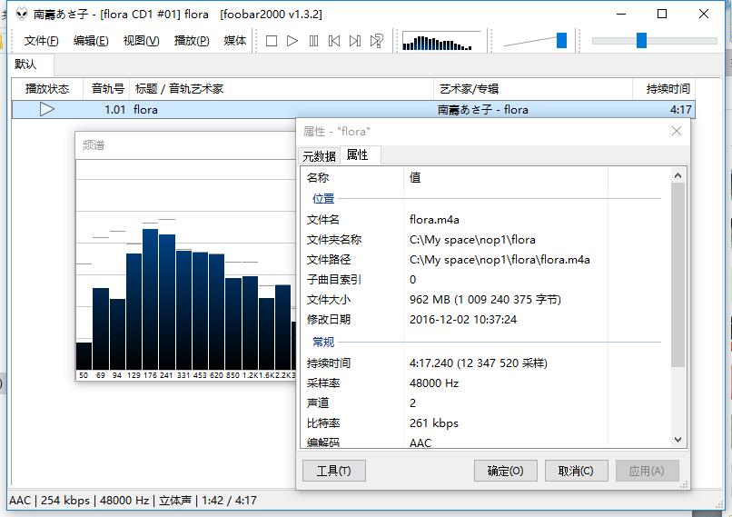Close the 属性 flora dialog
This screenshot has height=517, width=732.
pos(676,131)
